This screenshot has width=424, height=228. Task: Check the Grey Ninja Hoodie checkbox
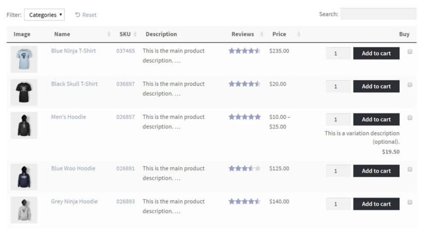pos(410,202)
